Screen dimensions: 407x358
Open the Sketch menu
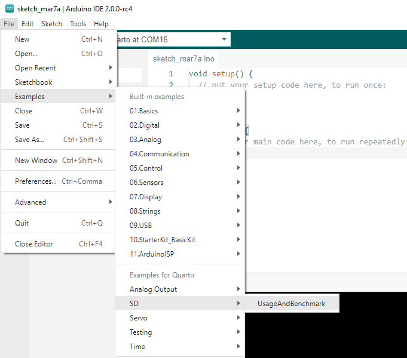click(51, 24)
